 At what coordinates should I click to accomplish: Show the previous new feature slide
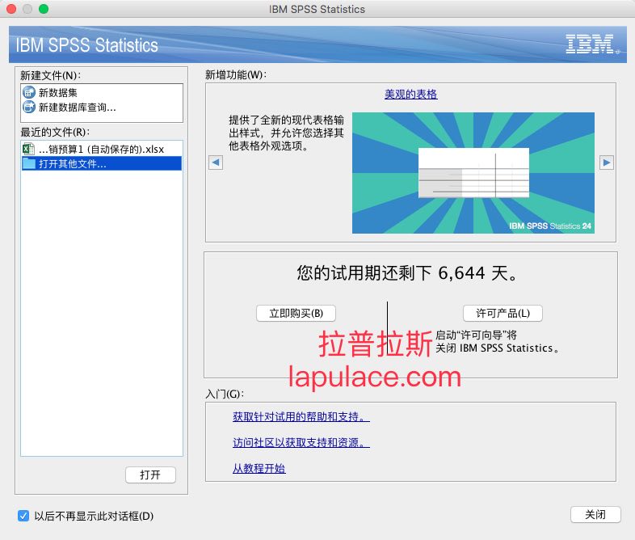pos(216,162)
